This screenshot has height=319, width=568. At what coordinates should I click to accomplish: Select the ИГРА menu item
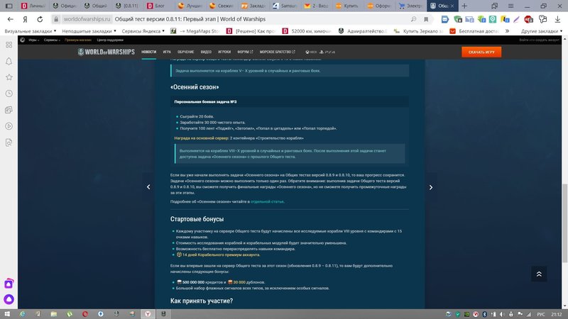(x=167, y=52)
